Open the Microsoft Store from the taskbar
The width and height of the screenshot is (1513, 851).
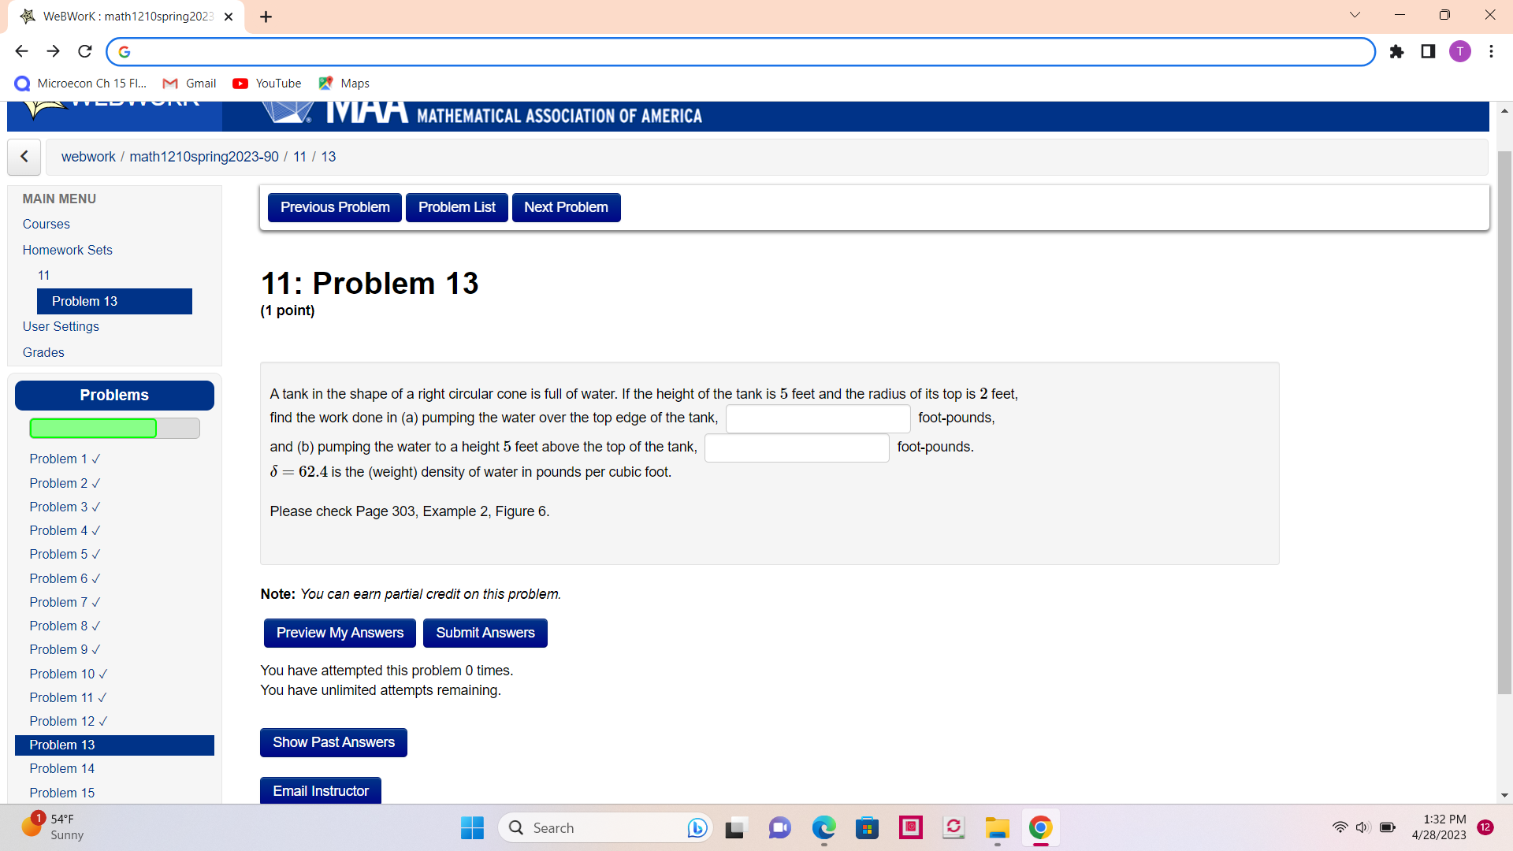click(868, 828)
